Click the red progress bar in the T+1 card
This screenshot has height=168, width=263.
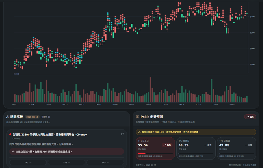pos(142,153)
